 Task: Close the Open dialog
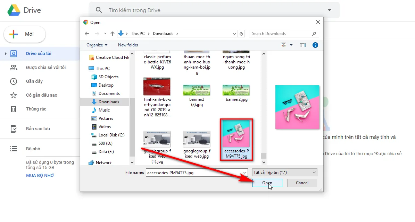click(318, 23)
